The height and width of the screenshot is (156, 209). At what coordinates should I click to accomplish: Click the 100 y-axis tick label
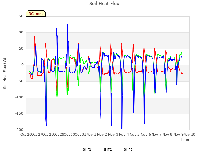(20, 32)
